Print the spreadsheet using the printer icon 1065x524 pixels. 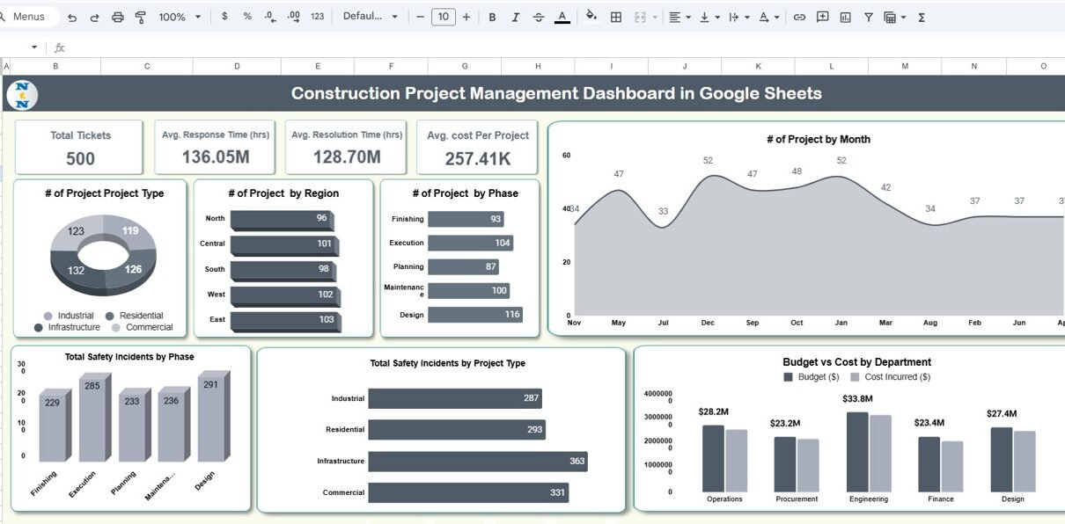click(118, 17)
